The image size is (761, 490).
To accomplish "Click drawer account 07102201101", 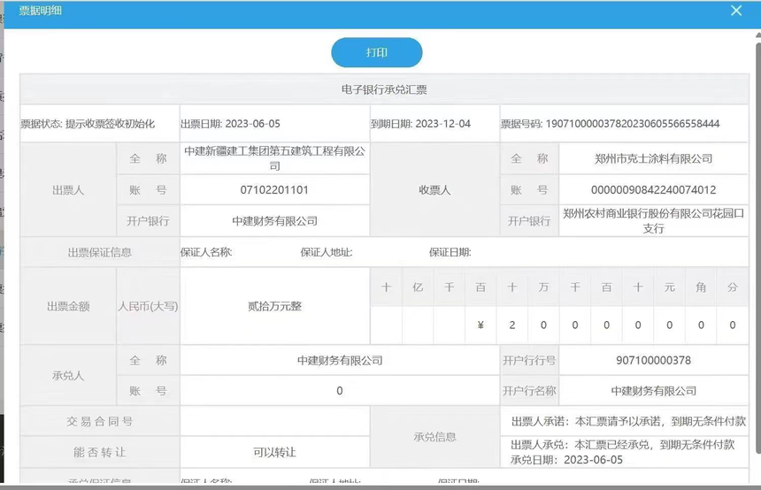I will 274,189.
